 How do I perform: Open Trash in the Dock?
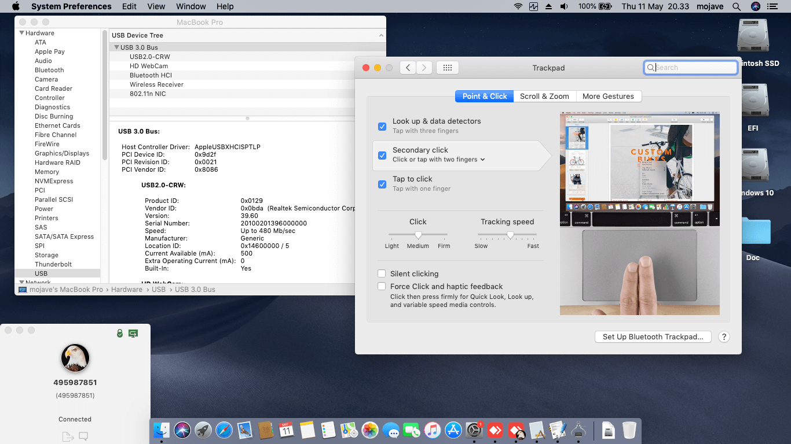coord(629,430)
